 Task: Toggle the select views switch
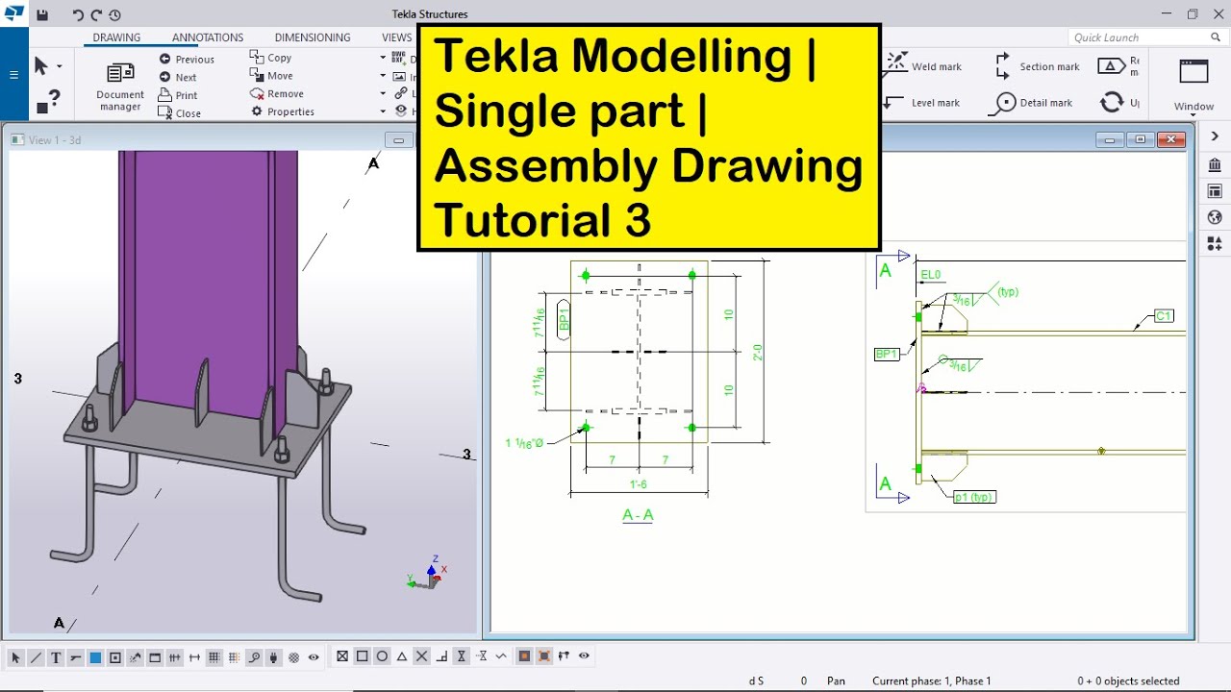pos(155,657)
